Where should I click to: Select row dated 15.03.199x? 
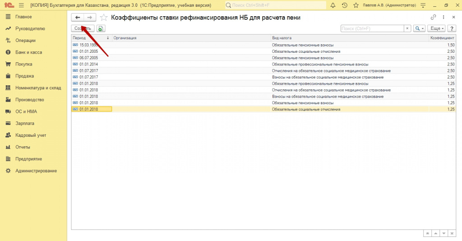pos(263,45)
